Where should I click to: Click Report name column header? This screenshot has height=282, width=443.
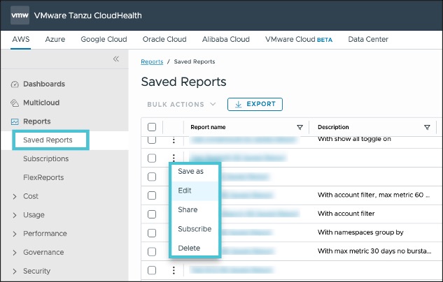(208, 127)
